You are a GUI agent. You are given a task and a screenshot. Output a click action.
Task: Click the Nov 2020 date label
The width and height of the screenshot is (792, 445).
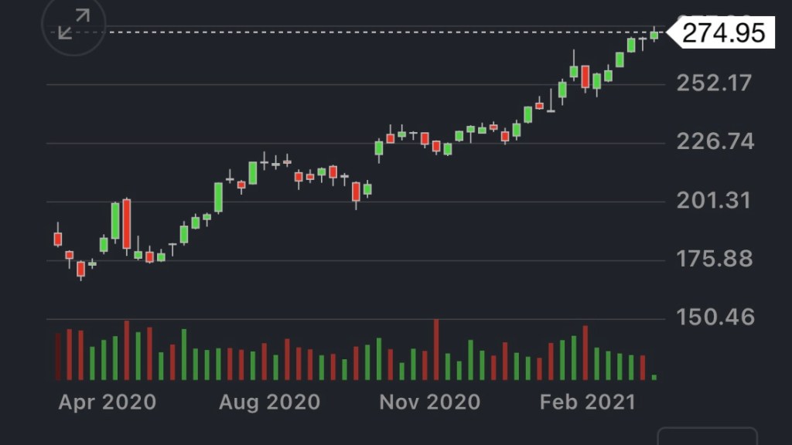(x=429, y=402)
